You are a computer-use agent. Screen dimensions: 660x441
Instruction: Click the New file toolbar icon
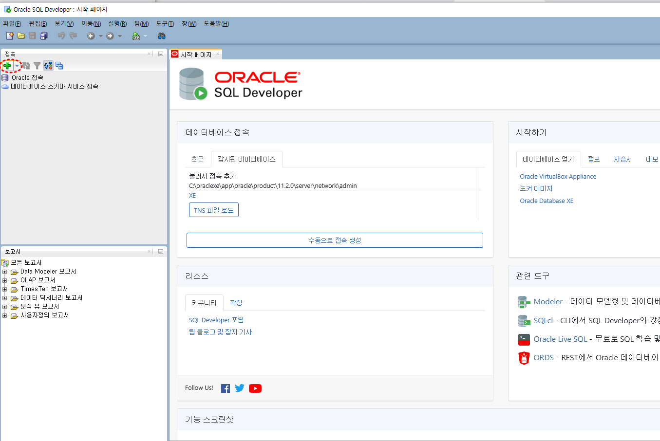coord(10,36)
